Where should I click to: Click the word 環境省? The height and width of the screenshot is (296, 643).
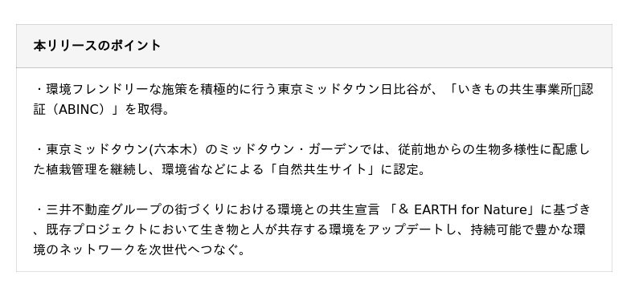181,169
